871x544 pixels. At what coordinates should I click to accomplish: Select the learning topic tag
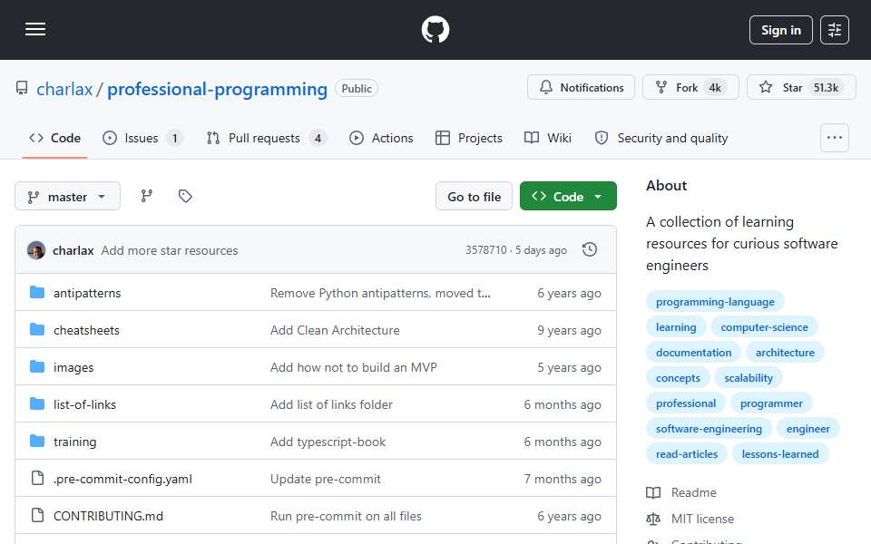[x=676, y=327]
